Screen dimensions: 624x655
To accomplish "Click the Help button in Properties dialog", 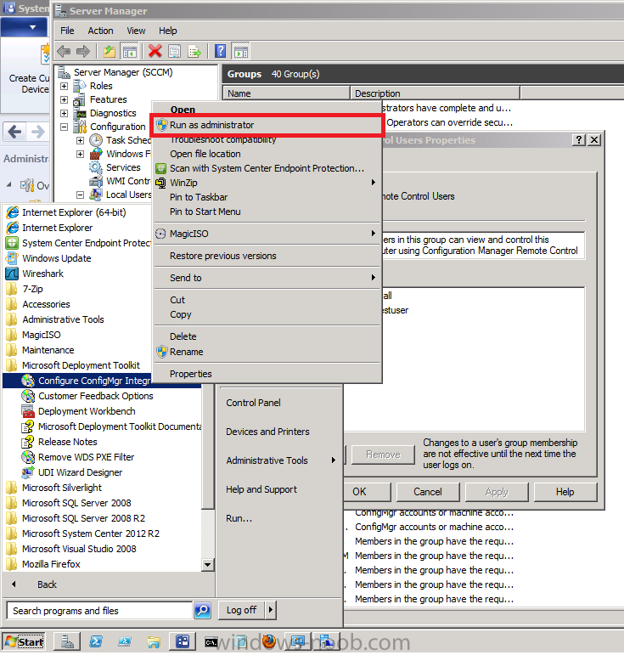I will coord(565,492).
